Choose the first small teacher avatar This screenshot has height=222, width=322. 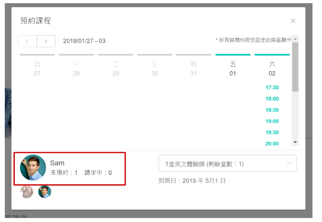click(x=27, y=192)
